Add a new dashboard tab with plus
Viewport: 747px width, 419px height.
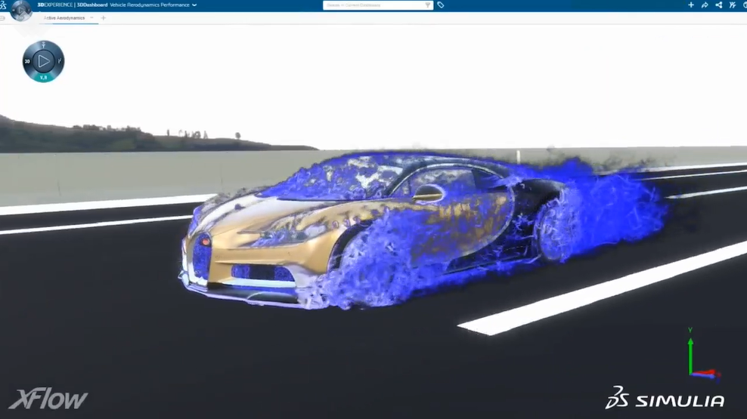coord(104,17)
